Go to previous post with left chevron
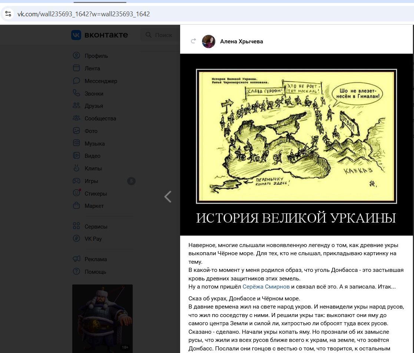This screenshot has width=414, height=353. coord(168,197)
